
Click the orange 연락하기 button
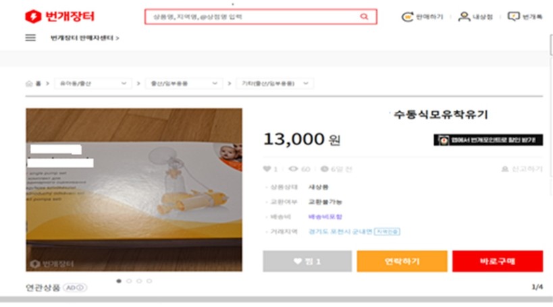pos(402,261)
